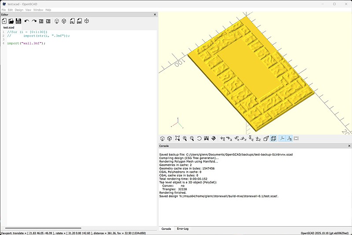This screenshot has width=352, height=235.
Task: Zoom in using the viewer magnifier icon
Action: pyautogui.click(x=185, y=138)
